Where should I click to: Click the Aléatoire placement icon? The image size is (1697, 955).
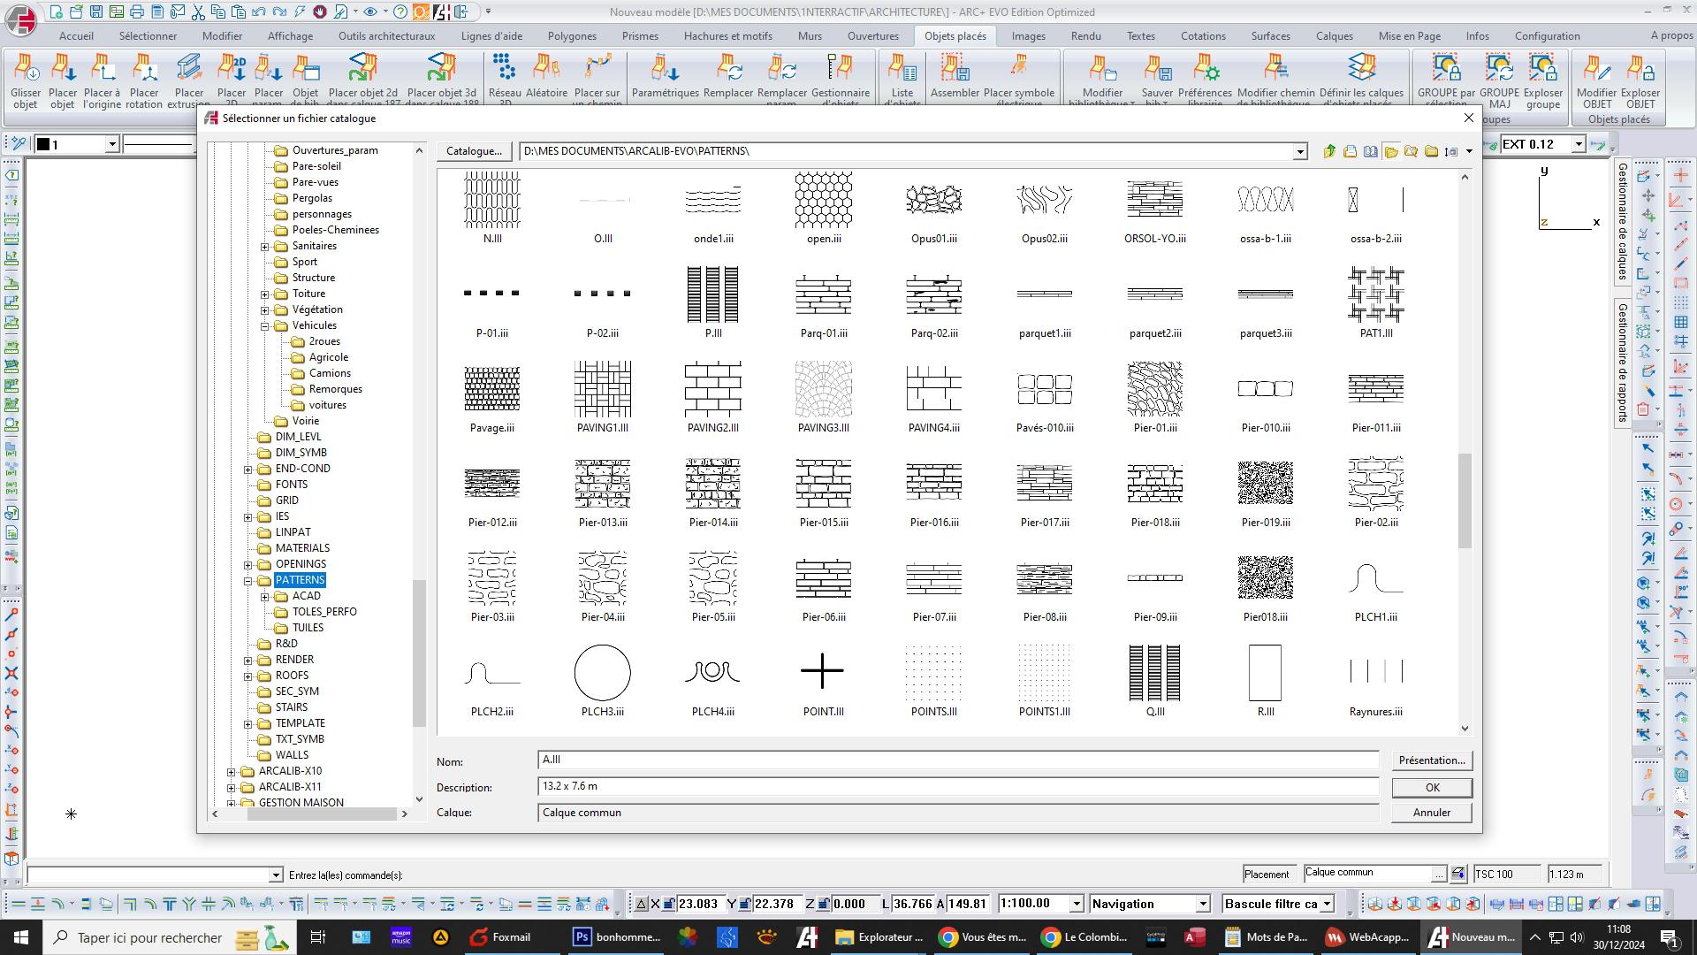[546, 80]
